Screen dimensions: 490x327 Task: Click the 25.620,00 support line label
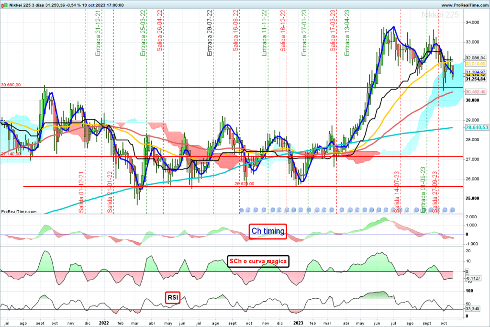click(x=244, y=183)
